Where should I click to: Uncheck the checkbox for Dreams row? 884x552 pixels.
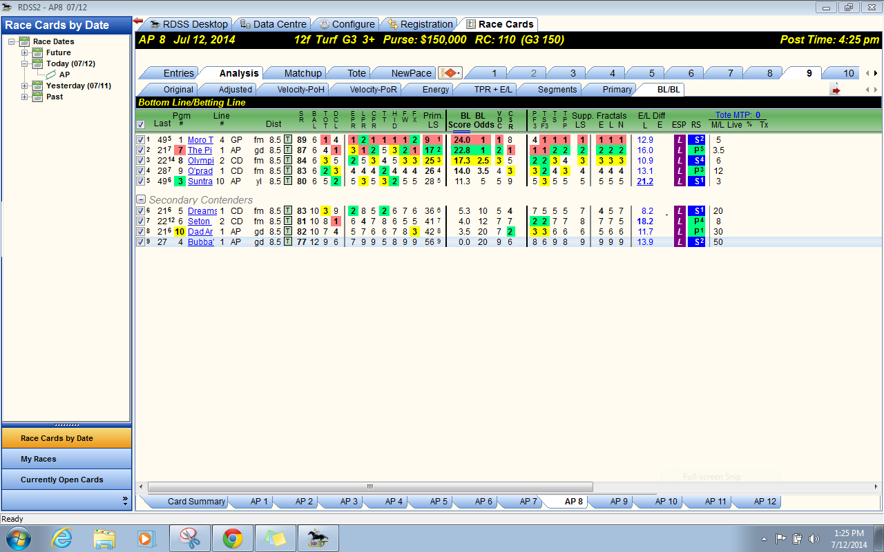coord(141,211)
